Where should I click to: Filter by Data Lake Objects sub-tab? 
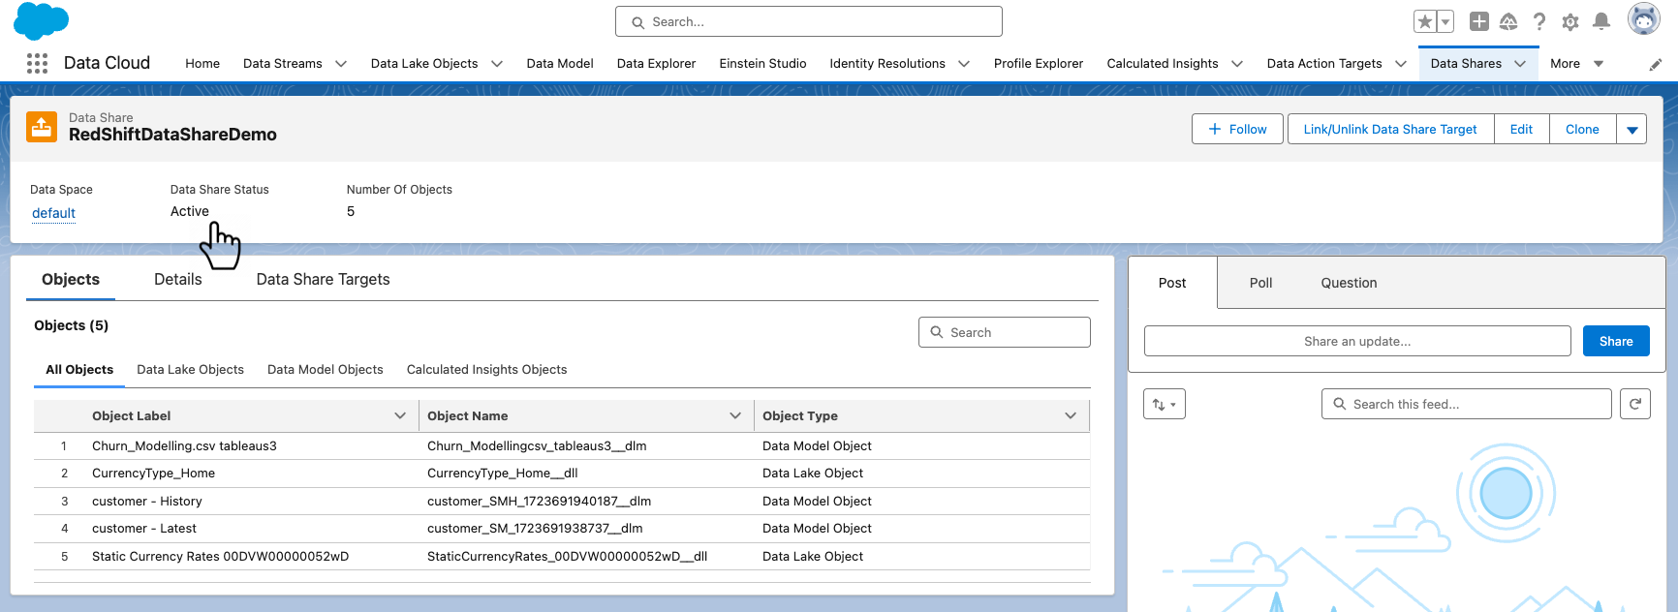pyautogui.click(x=190, y=370)
